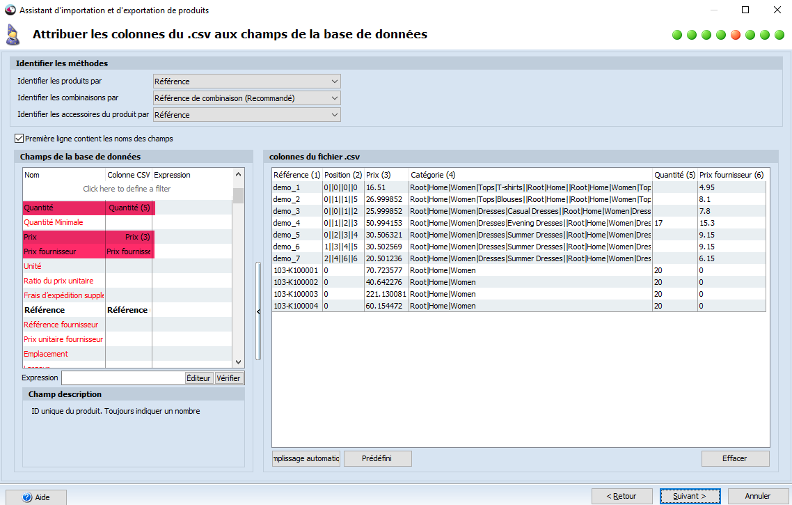792x505 pixels.
Task: Open the 'Identifier les accessoires du produit par' dropdown
Action: tap(333, 114)
